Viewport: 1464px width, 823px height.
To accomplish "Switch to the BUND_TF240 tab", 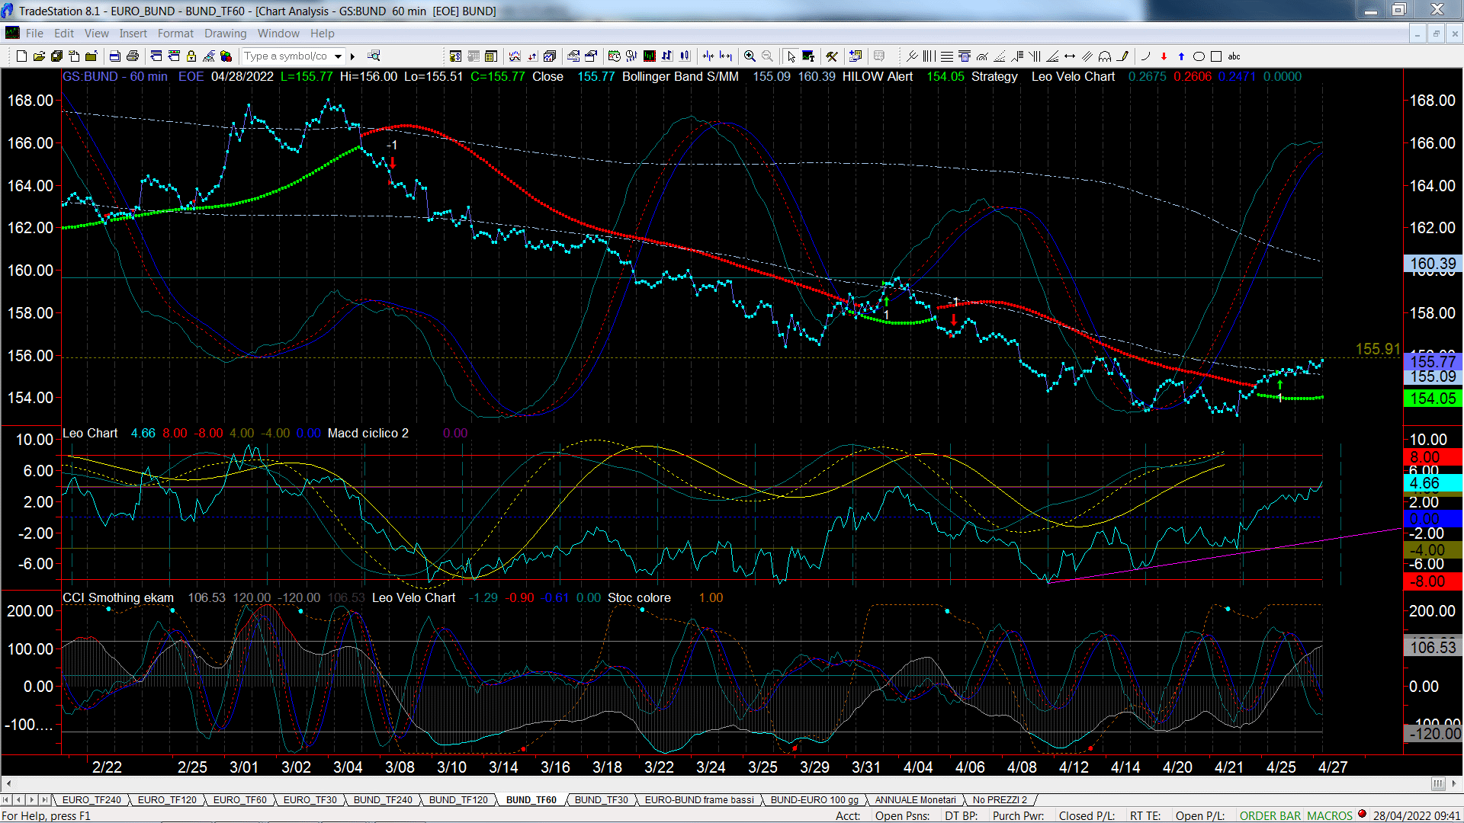I will pyautogui.click(x=383, y=799).
